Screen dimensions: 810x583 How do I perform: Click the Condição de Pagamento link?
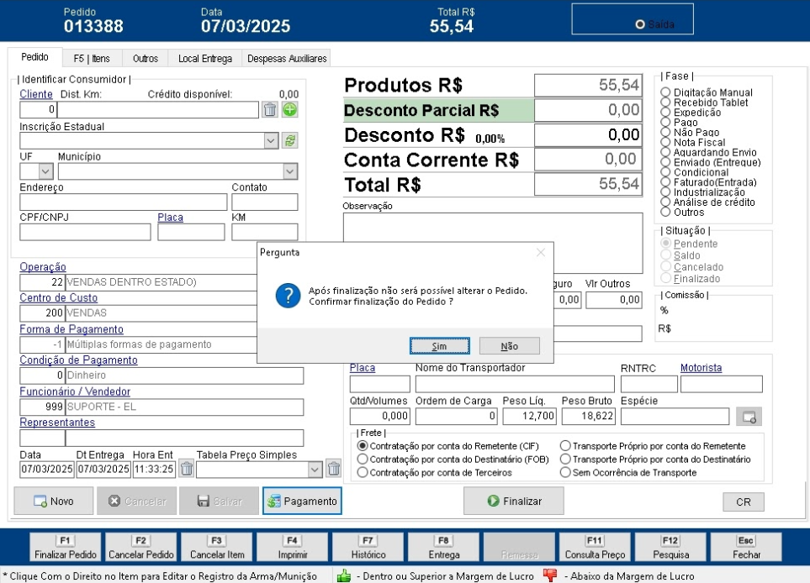(78, 360)
